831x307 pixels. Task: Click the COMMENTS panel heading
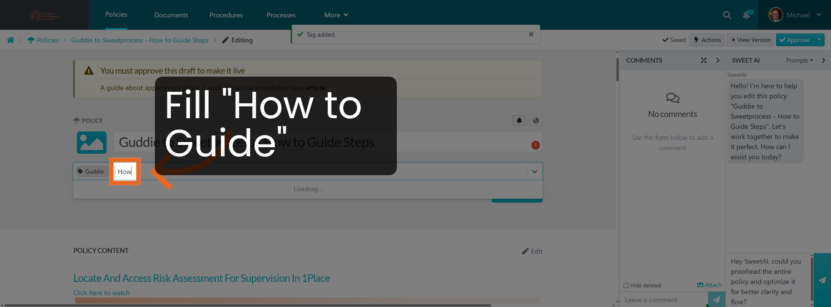coord(644,61)
